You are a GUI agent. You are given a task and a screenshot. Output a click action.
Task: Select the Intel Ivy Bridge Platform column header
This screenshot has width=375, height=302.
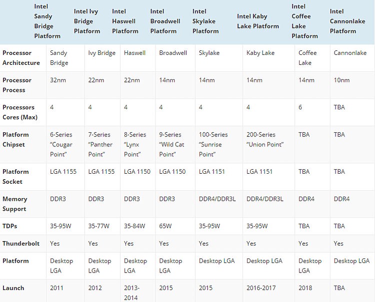pos(87,21)
